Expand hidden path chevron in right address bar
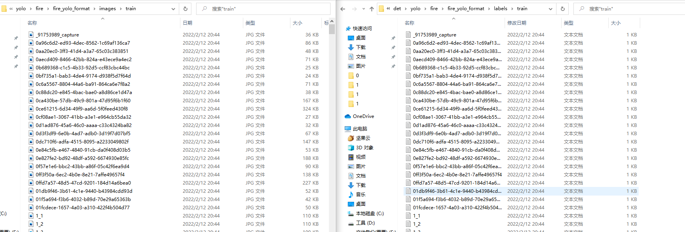The image size is (685, 232). point(388,9)
